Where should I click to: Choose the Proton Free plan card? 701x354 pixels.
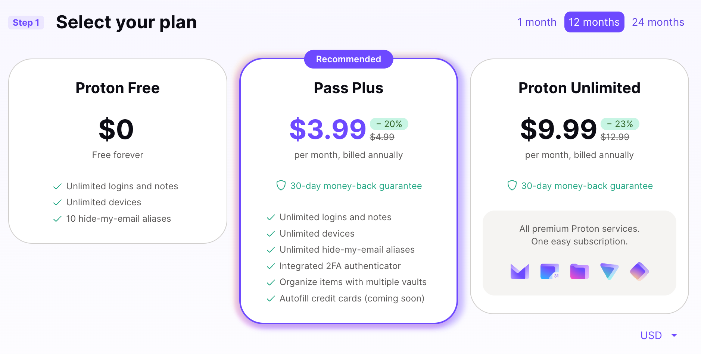118,151
